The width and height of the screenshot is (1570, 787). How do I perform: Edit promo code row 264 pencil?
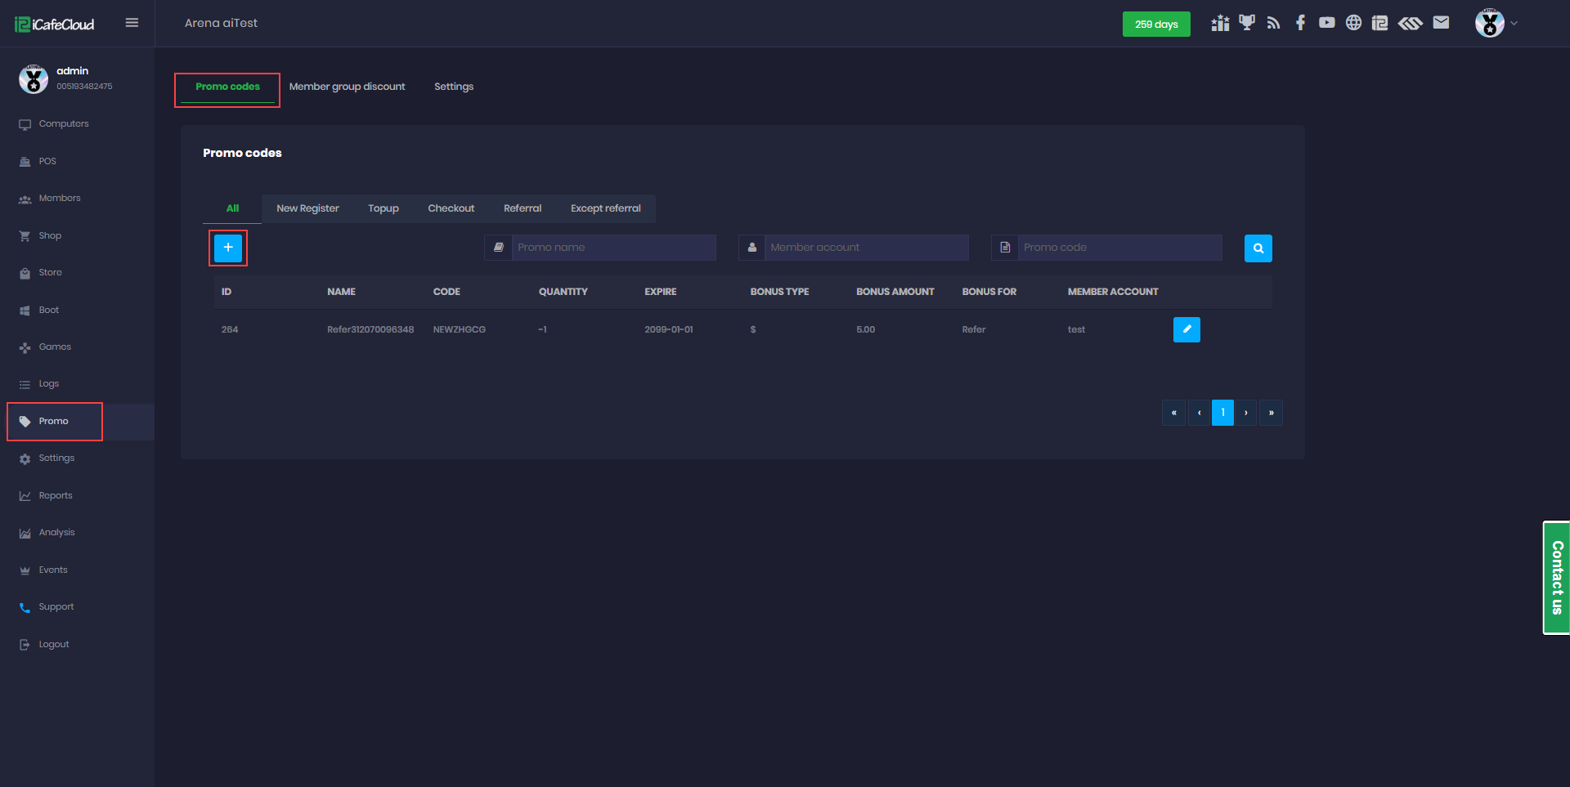tap(1186, 329)
